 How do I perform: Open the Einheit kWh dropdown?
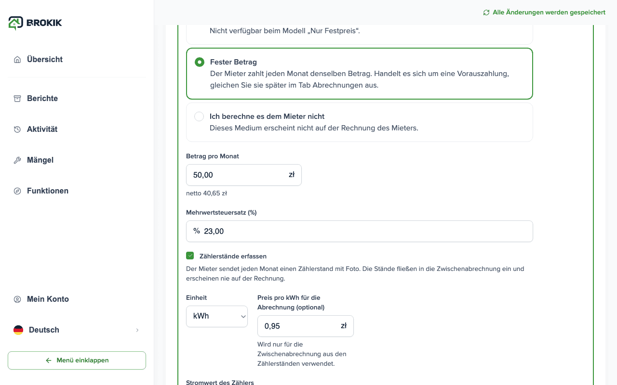[x=217, y=316]
